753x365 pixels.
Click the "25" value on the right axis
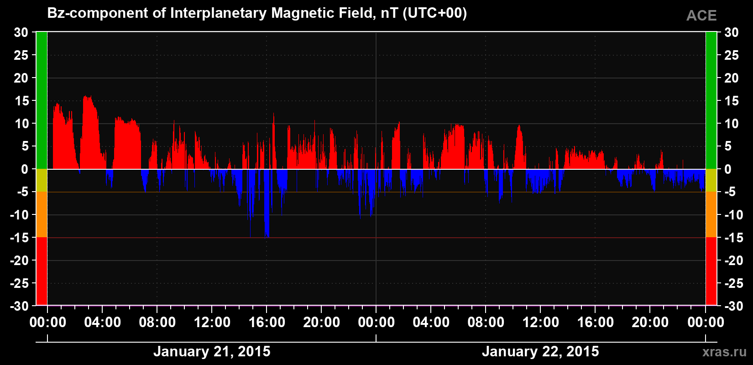pyautogui.click(x=732, y=55)
